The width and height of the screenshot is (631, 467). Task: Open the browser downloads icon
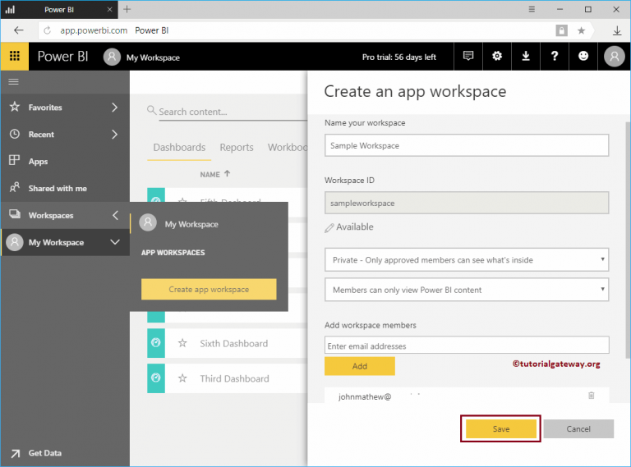(616, 30)
